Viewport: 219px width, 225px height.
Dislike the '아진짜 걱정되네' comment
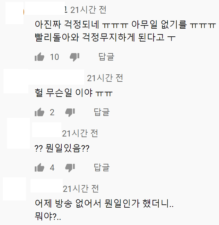coord(74,57)
